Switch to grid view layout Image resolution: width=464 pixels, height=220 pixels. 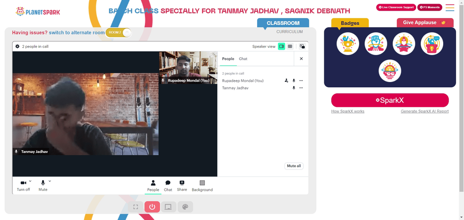290,46
